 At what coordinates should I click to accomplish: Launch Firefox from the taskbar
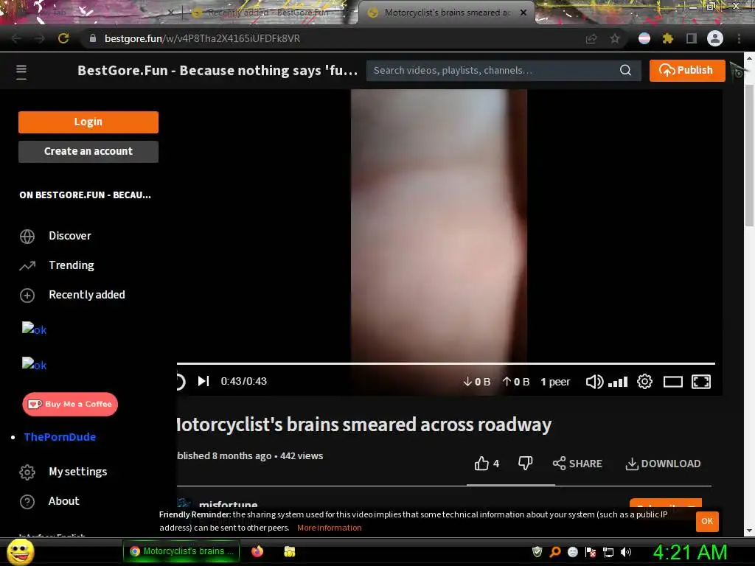(x=257, y=551)
